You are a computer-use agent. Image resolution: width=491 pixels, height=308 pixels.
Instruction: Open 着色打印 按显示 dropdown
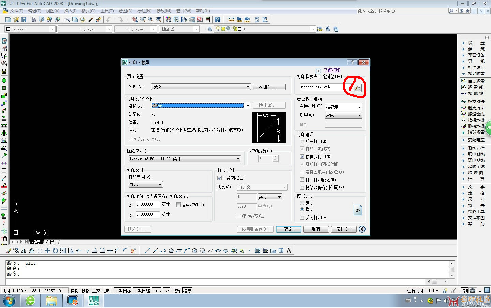pyautogui.click(x=343, y=107)
